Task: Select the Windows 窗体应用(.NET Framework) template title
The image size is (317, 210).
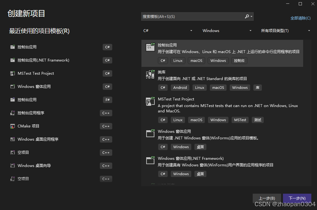Action: (x=191, y=159)
